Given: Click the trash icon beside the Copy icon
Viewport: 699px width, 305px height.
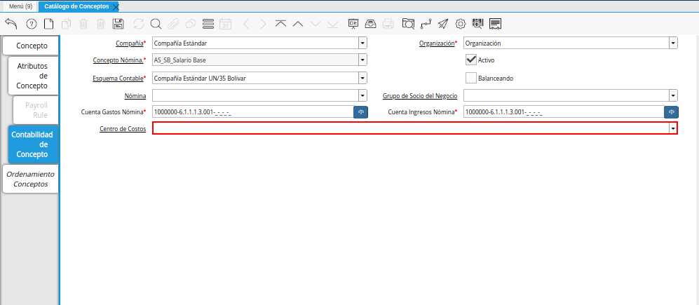Looking at the screenshot, I should point(83,24).
